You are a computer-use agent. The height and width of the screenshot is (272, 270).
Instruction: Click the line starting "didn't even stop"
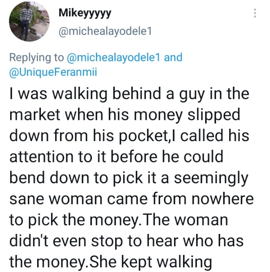coord(126,241)
